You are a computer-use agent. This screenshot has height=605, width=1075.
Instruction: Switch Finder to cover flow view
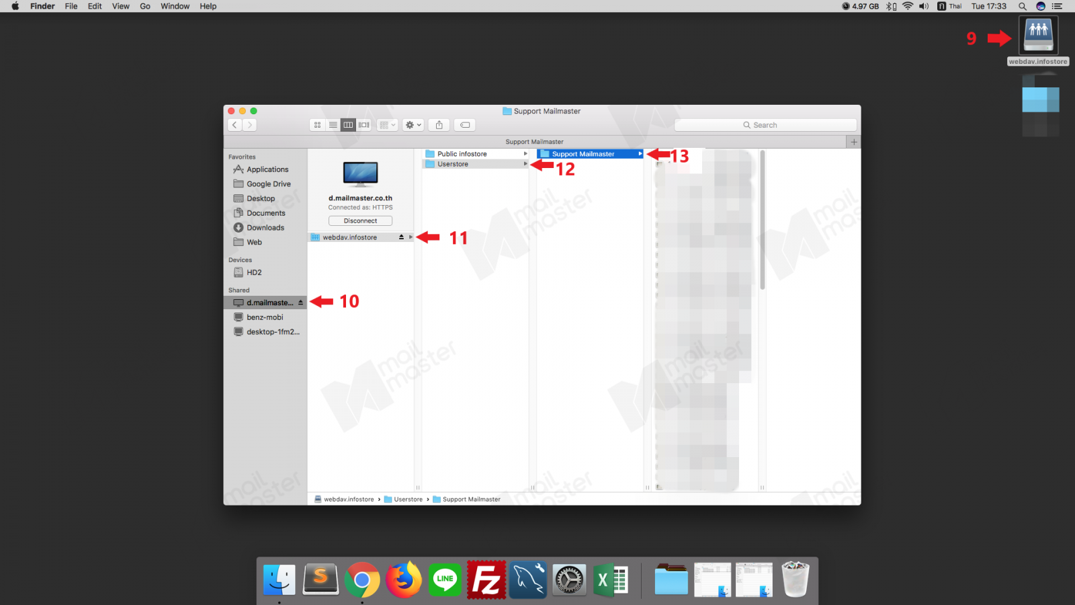(364, 125)
